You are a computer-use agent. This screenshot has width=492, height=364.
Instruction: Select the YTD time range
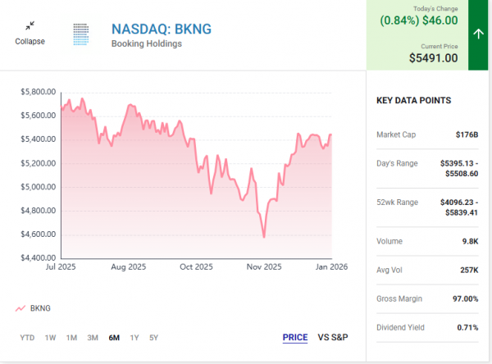[27, 337]
